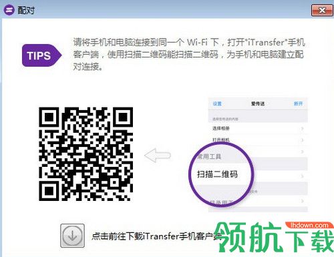Click the phone screenshot showing 扫描二维码

click(x=248, y=154)
